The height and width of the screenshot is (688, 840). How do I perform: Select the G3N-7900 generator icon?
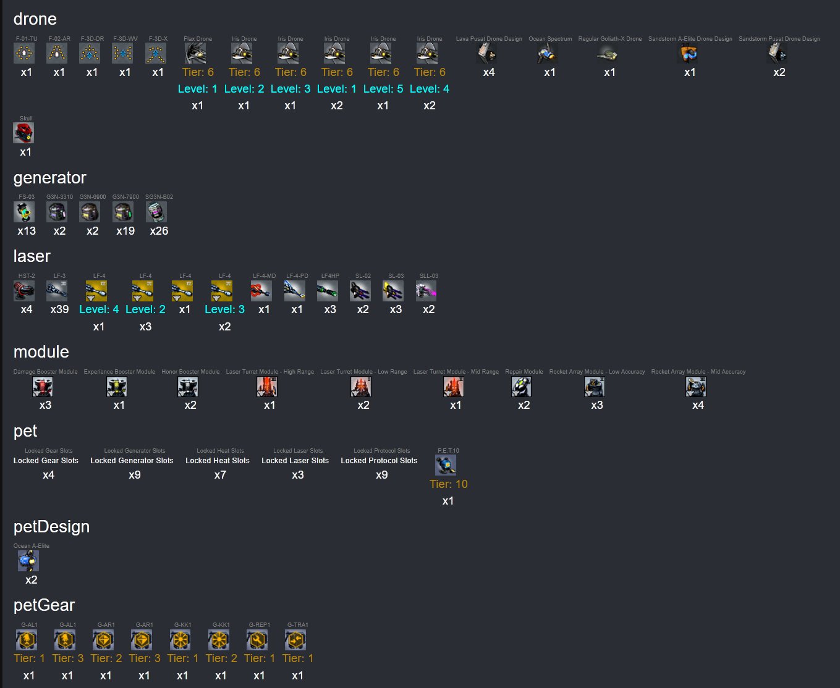[123, 212]
